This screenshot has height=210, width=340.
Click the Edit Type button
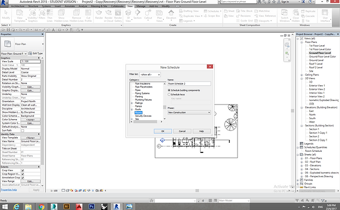[36, 54]
